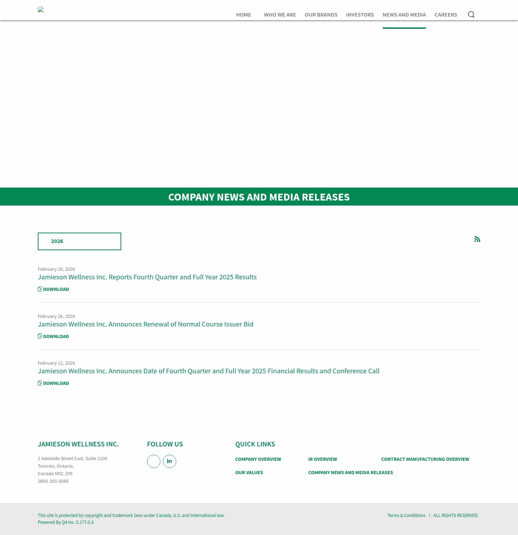This screenshot has width=518, height=535.
Task: Subscribe via the RSS feed icon
Action: coord(477,239)
